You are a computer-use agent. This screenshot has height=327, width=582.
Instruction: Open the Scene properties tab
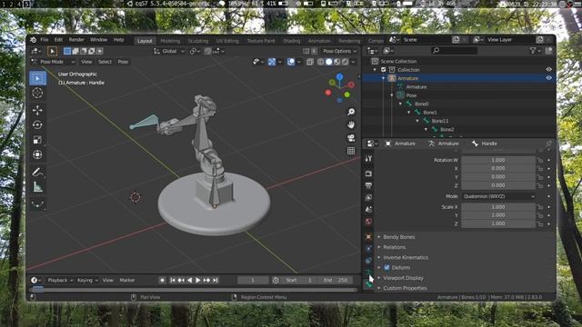coord(368,210)
